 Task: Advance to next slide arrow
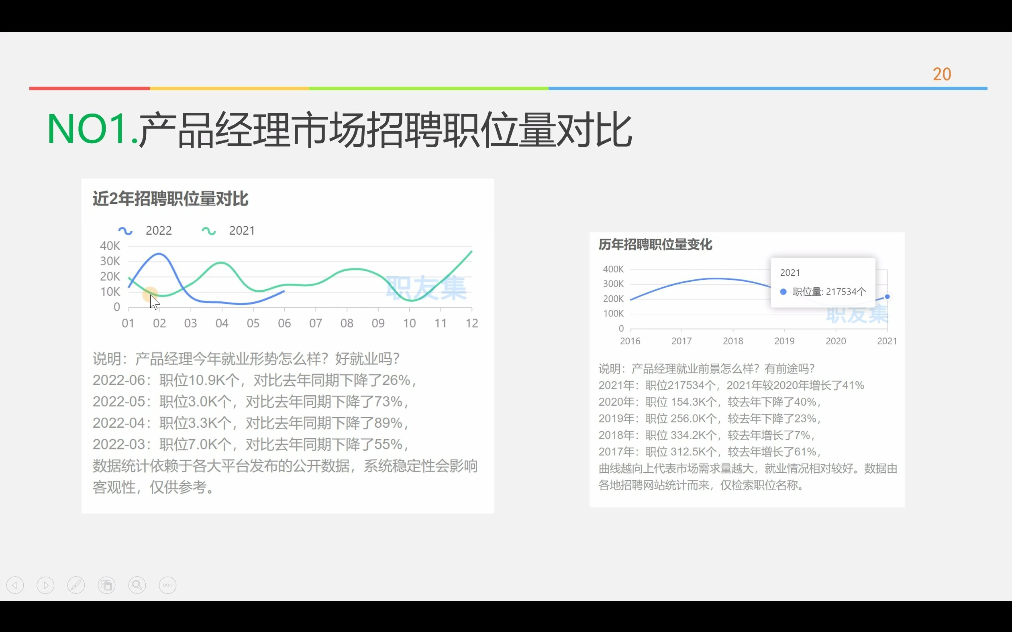pos(46,585)
